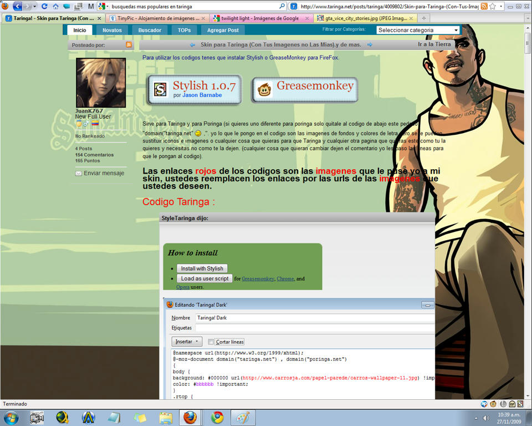Click the envelope icon next to Enviar mensaje

click(78, 173)
